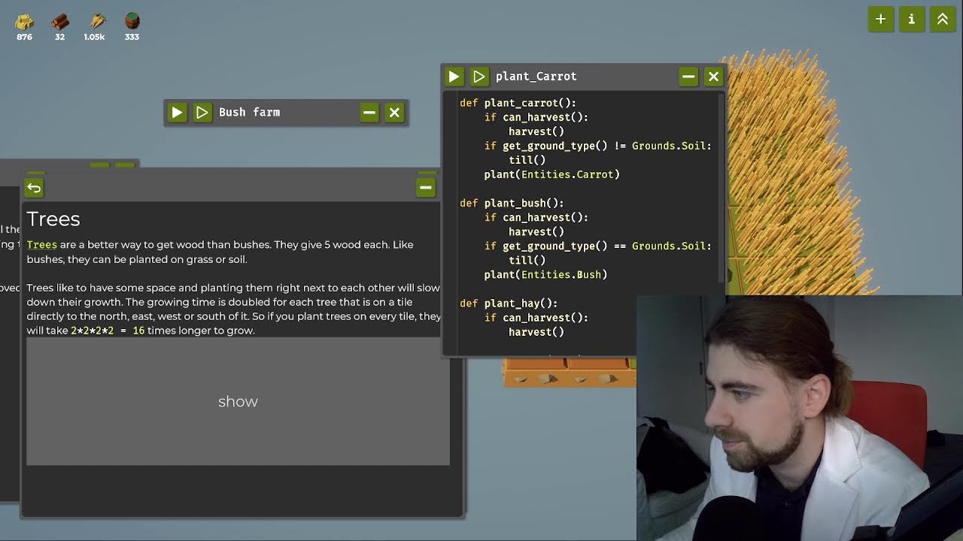963x541 pixels.
Task: Select the hay resource icon
Action: coord(25,21)
